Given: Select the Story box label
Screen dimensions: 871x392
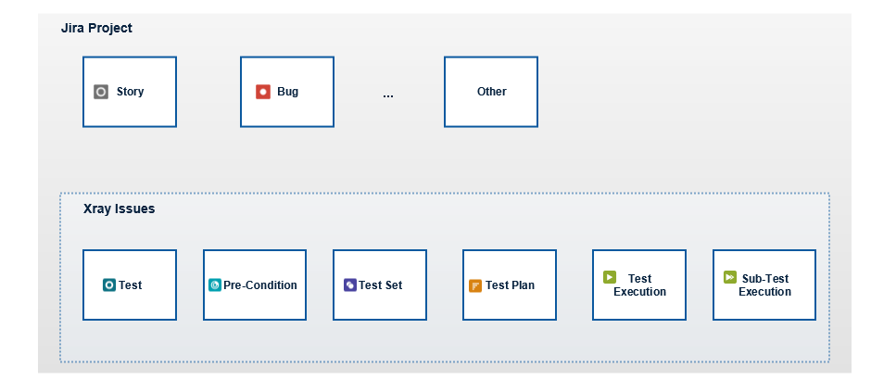Looking at the screenshot, I should coord(130,92).
